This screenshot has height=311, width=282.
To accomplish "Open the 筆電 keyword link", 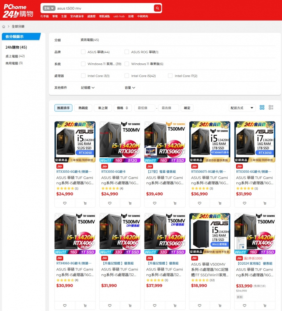I will 55,16.
